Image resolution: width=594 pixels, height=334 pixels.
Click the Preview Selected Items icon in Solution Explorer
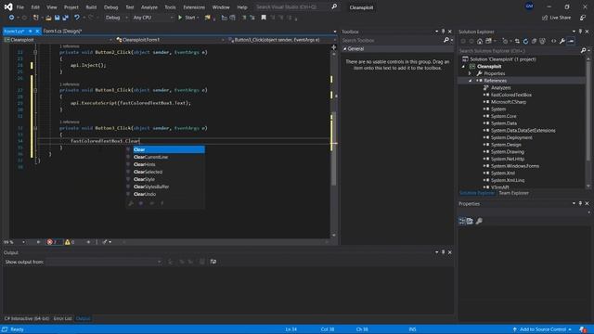(571, 41)
